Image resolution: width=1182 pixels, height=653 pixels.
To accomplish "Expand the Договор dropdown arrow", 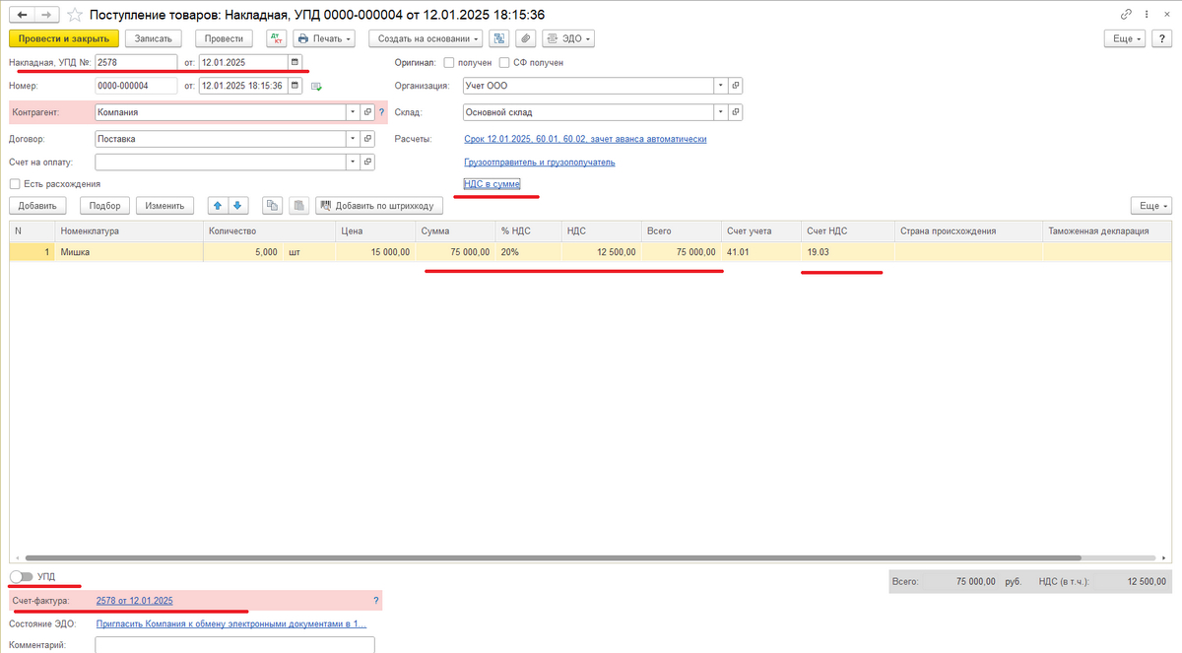I will [352, 139].
